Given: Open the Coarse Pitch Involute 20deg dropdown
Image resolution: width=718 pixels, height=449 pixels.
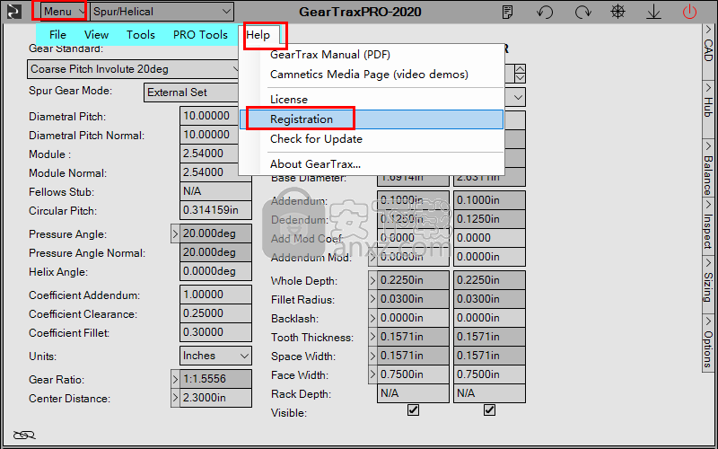Looking at the screenshot, I should tap(134, 69).
